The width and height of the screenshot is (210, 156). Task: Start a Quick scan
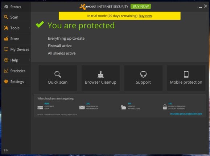[x=58, y=78]
